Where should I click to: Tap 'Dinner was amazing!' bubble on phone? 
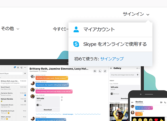tap(144, 108)
